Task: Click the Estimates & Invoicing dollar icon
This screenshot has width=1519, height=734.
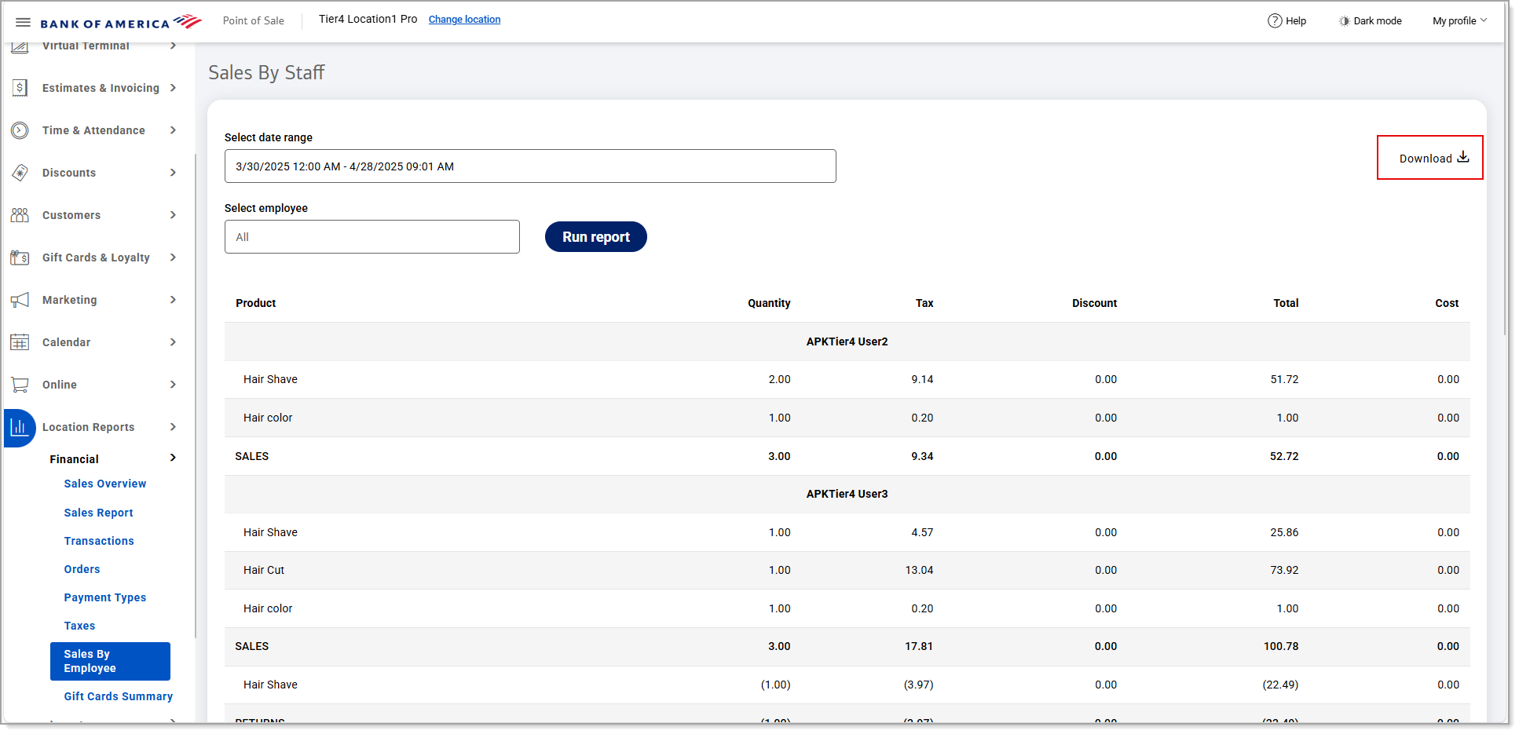Action: coord(20,88)
